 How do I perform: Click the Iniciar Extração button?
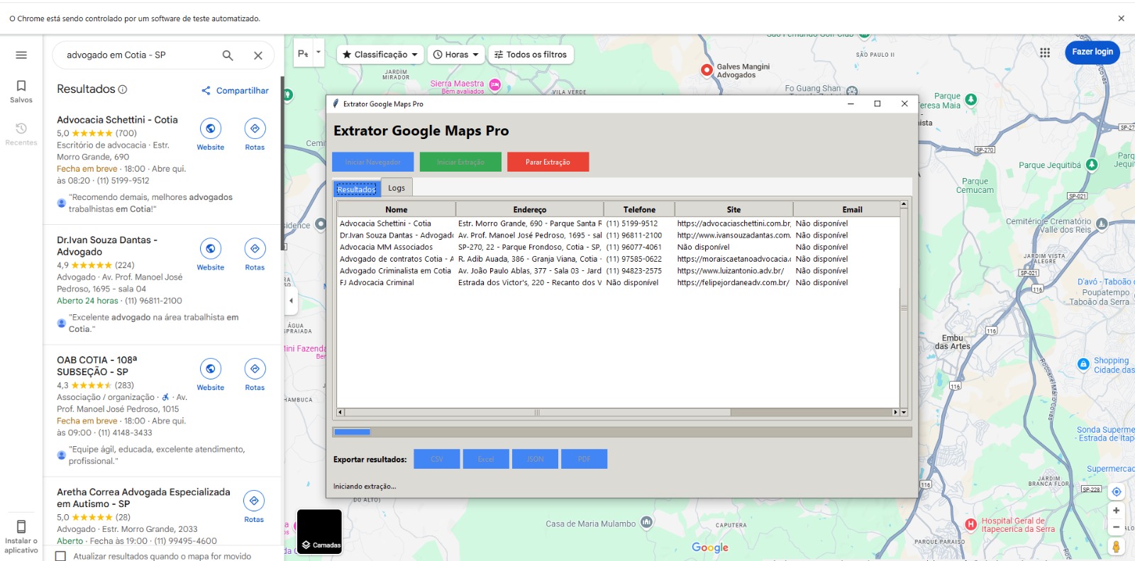pyautogui.click(x=460, y=162)
